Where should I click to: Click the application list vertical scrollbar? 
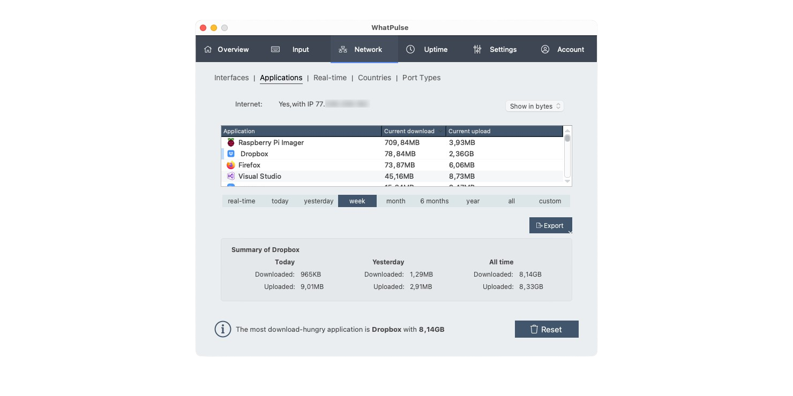coord(567,155)
